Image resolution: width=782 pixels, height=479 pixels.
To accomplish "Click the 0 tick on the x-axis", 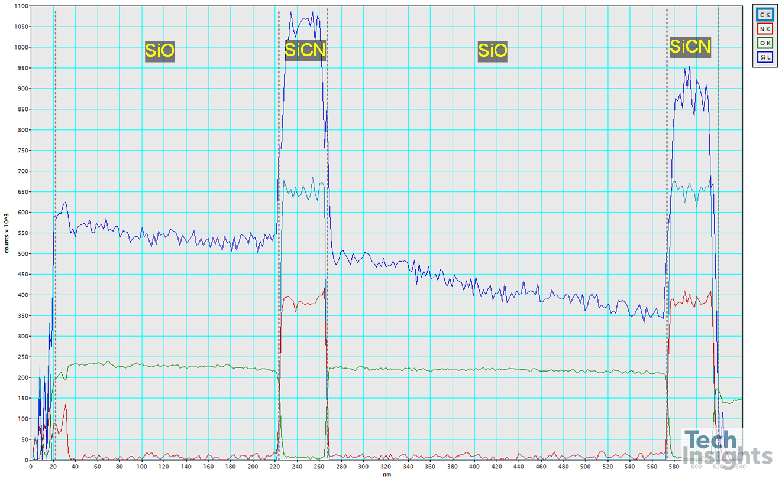I will 31,466.
